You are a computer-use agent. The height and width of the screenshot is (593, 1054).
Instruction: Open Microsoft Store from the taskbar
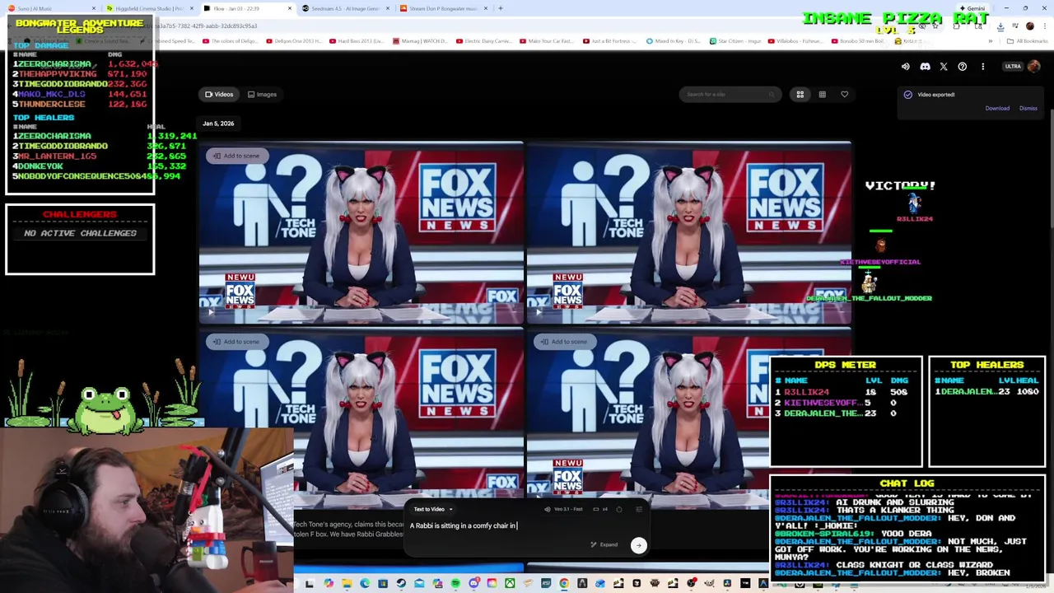pos(383,584)
